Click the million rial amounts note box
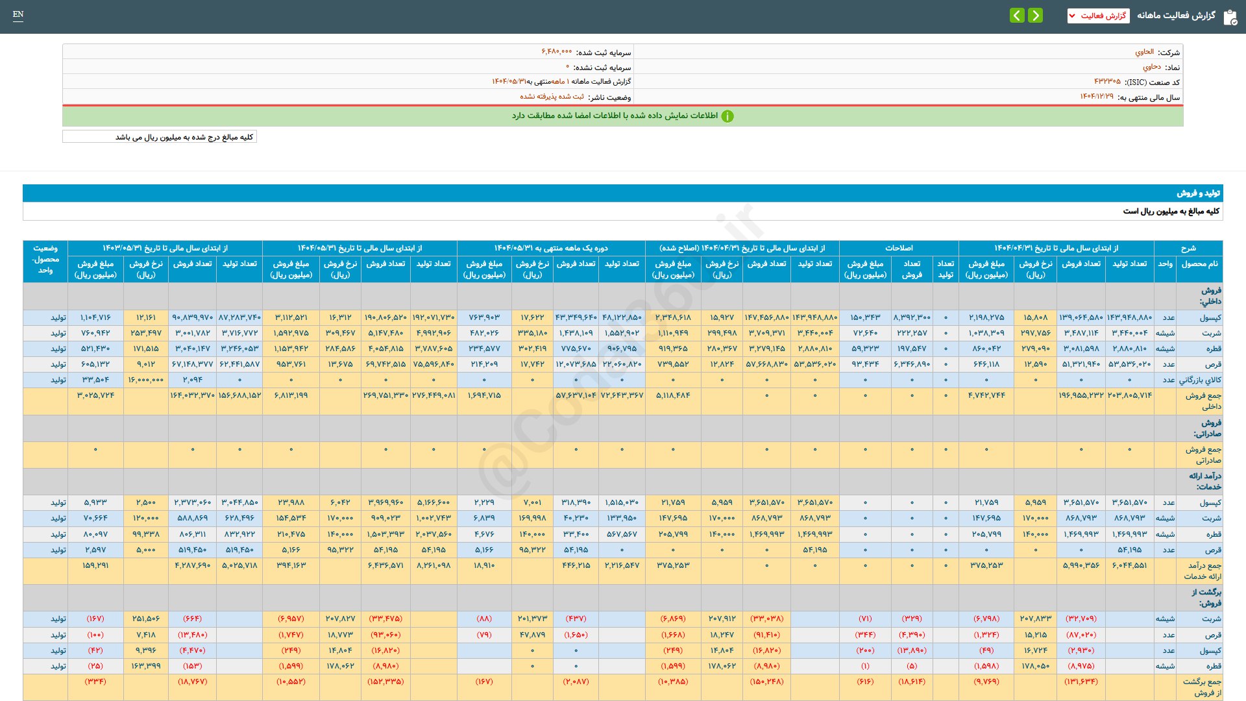This screenshot has height=701, width=1246. pos(160,137)
